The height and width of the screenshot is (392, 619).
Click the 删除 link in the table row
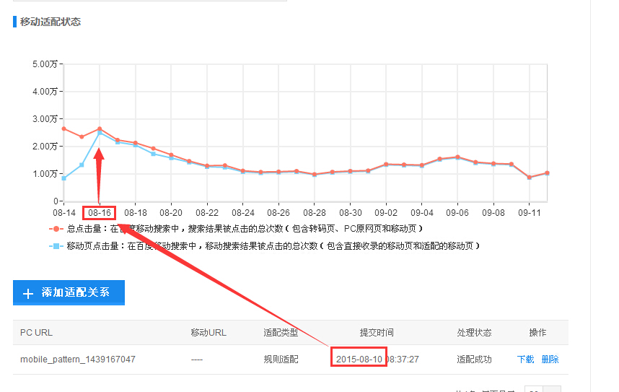tap(550, 359)
